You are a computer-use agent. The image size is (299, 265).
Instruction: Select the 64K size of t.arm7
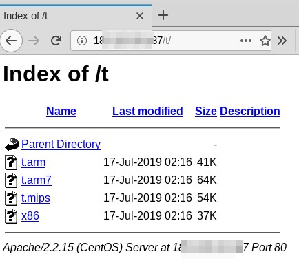point(207,180)
